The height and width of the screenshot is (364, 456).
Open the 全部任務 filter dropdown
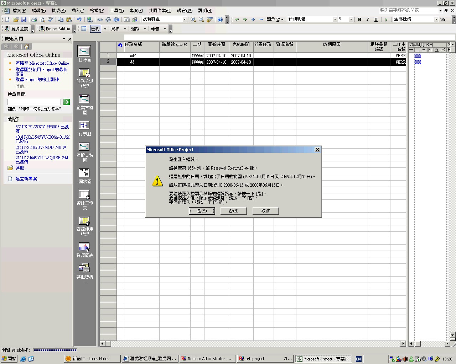coord(436,20)
